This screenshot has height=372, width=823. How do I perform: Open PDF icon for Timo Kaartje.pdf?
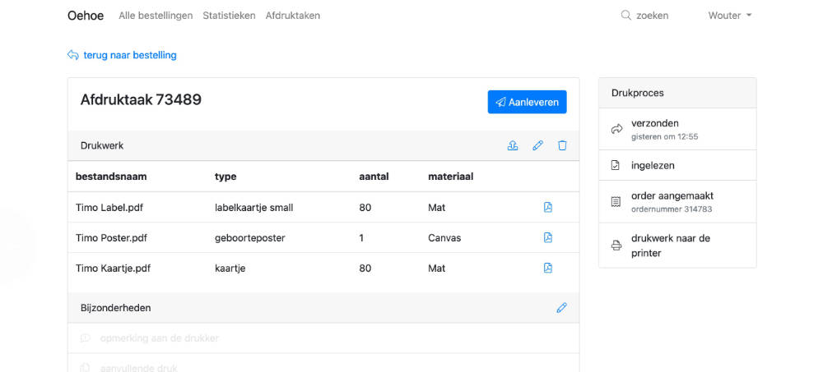pos(548,269)
